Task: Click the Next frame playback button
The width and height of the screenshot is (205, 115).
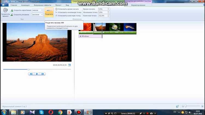Action: pyautogui.click(x=43, y=74)
